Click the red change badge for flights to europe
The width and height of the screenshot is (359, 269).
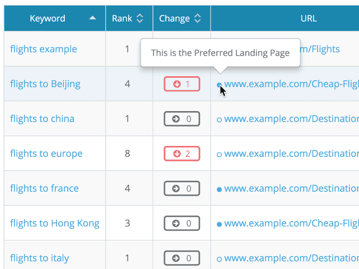pos(182,154)
